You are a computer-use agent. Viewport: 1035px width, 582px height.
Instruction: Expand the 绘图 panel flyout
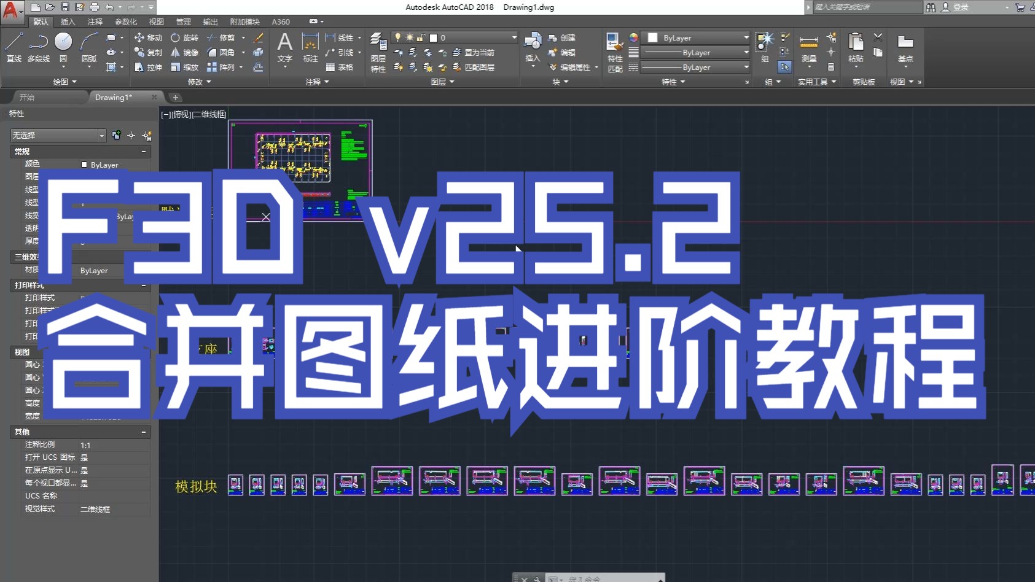coord(65,82)
